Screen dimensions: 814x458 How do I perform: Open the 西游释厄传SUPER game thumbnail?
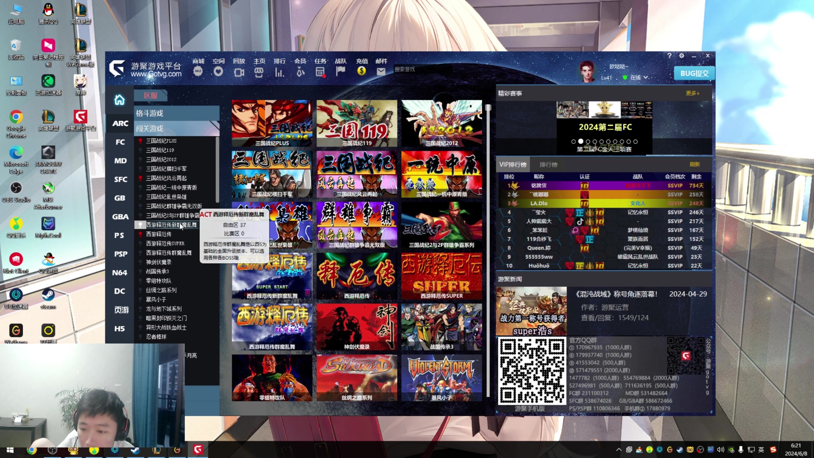point(441,276)
